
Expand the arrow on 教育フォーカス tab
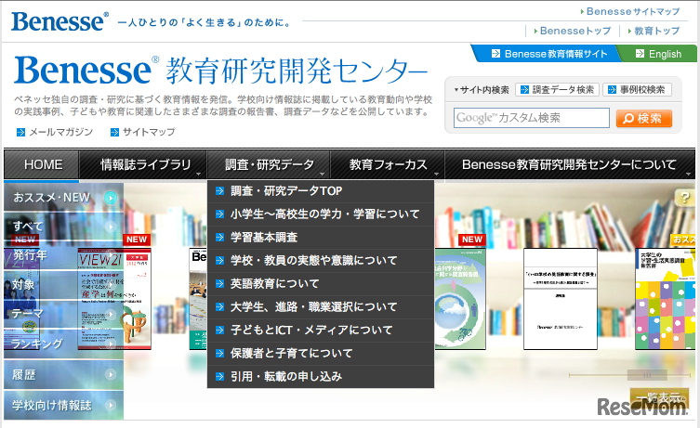click(x=436, y=174)
